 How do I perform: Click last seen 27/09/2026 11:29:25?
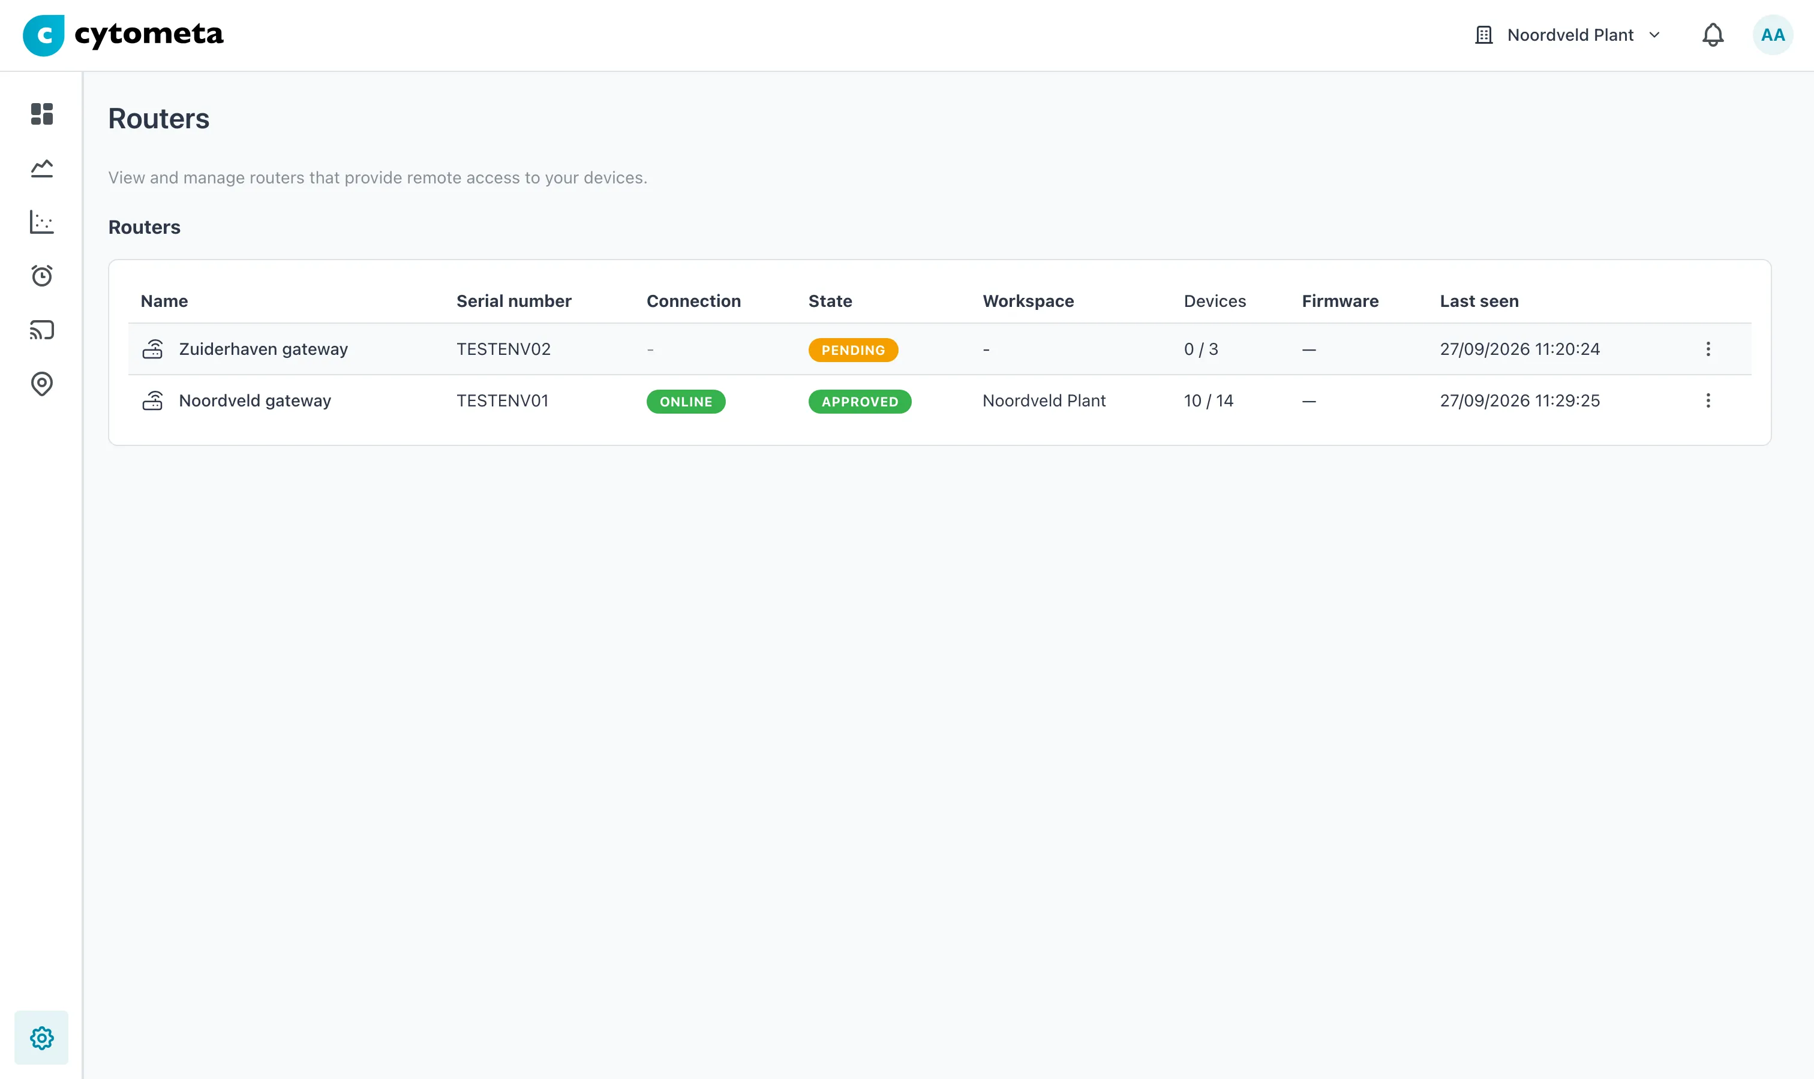[1519, 400]
